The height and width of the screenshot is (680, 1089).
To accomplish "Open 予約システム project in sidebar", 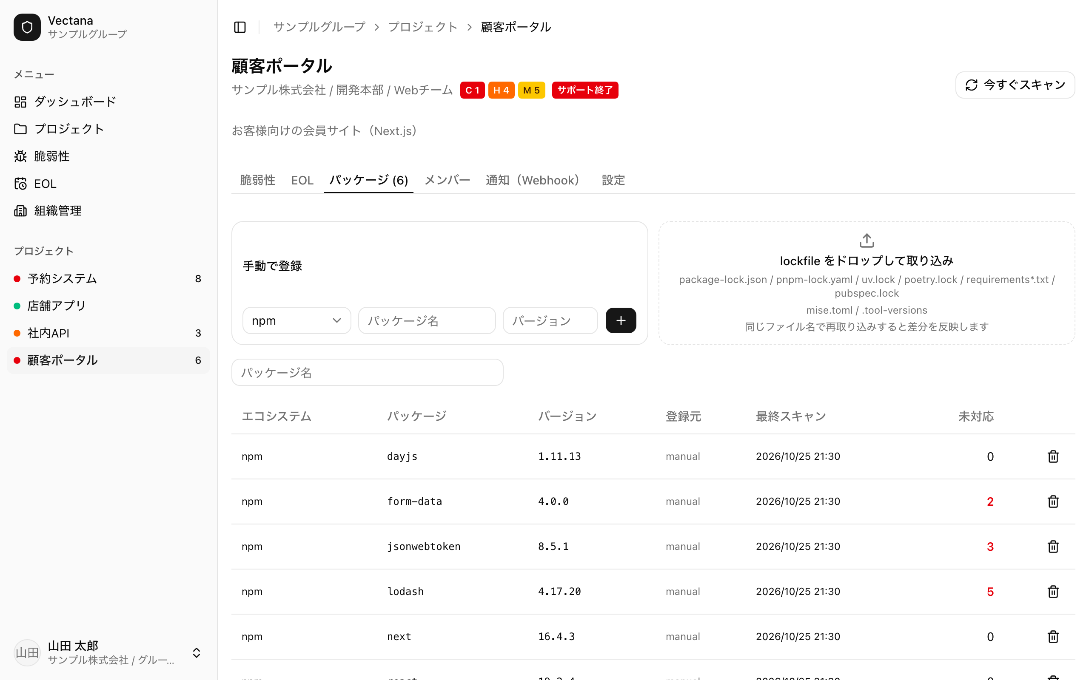I will tap(108, 279).
